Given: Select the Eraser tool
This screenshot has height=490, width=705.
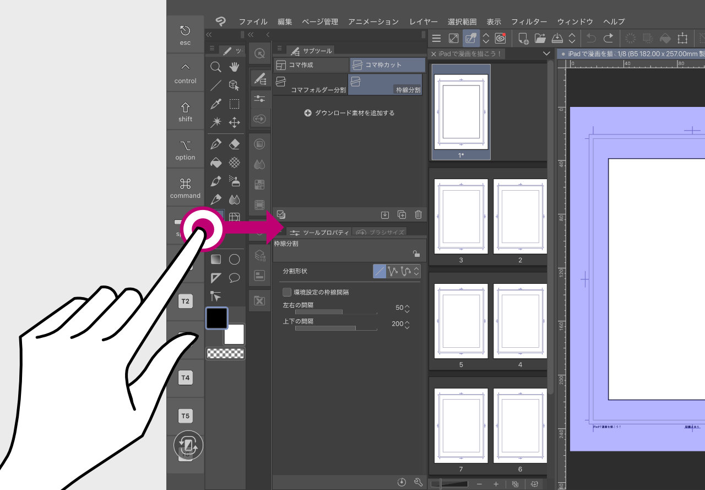Looking at the screenshot, I should point(234,144).
